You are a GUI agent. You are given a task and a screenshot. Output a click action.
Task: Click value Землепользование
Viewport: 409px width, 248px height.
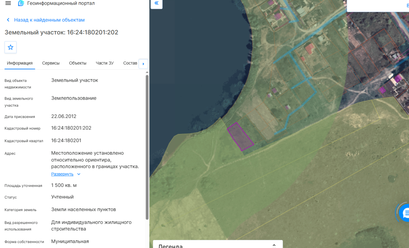(74, 98)
